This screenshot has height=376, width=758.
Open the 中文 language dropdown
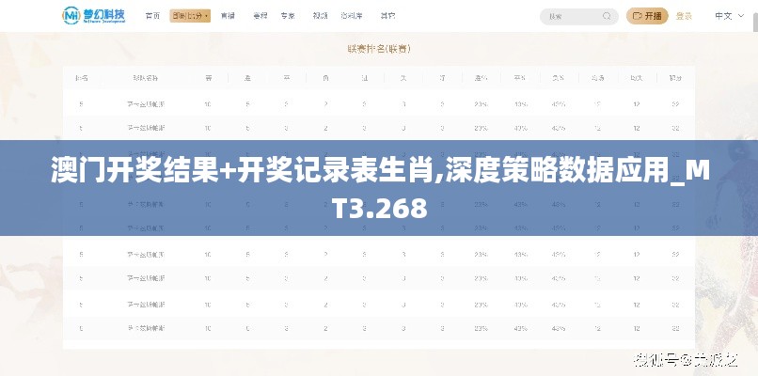(727, 16)
